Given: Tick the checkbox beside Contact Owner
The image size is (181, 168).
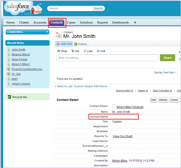Looking at the screenshot, I should point(114,106).
